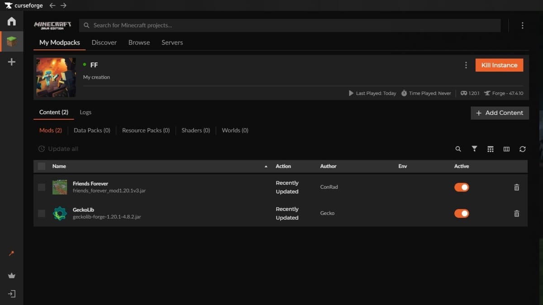Select the Minecraft grass block icon
543x305 pixels.
pos(12,42)
